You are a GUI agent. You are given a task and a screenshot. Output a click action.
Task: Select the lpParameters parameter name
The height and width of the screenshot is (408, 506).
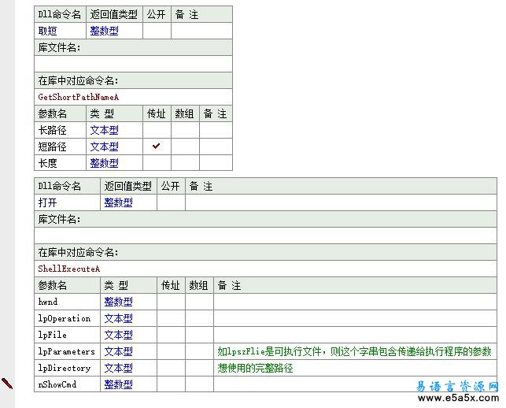tap(66, 351)
